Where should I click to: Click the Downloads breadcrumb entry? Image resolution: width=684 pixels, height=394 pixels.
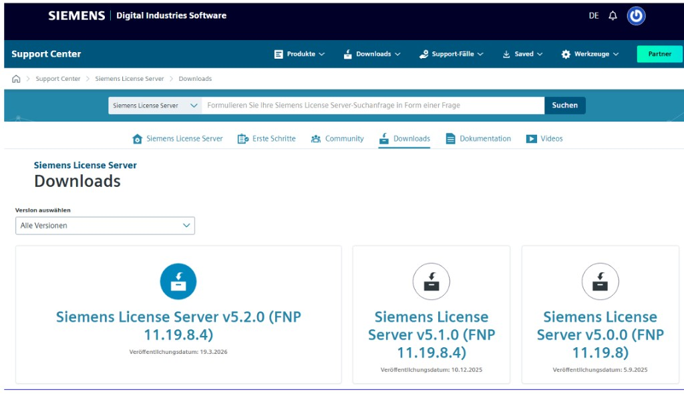click(195, 79)
